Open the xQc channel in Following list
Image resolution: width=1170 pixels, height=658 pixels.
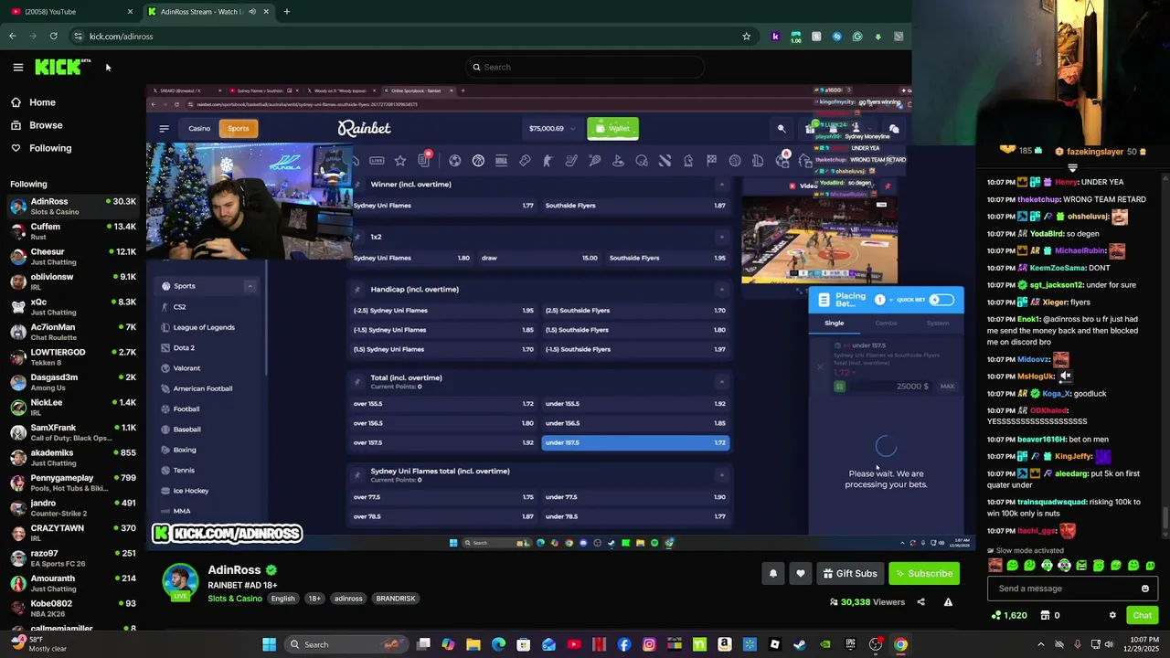tap(73, 307)
